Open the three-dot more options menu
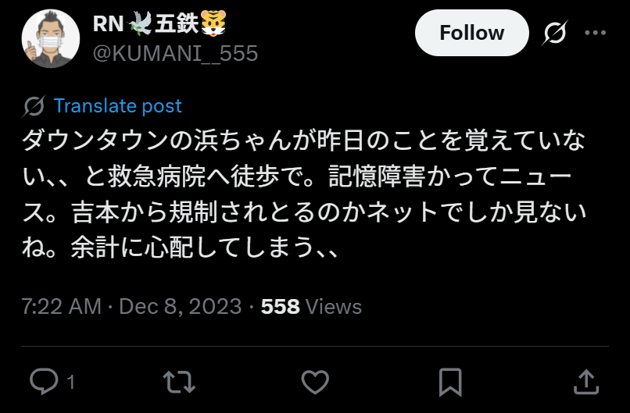The image size is (630, 413). pyautogui.click(x=595, y=33)
